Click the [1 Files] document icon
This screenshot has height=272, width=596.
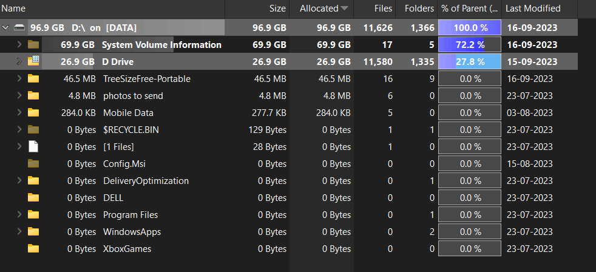tap(33, 147)
